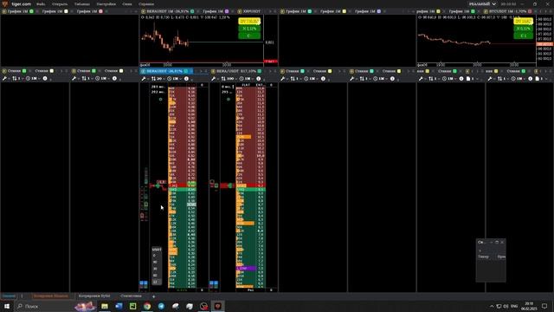This screenshot has height=312, width=554.
Task: Open Google Chrome from the taskbar
Action: tap(147, 306)
